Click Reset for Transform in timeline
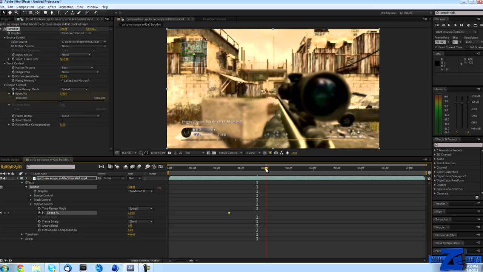483x272 pixels. tap(131, 234)
